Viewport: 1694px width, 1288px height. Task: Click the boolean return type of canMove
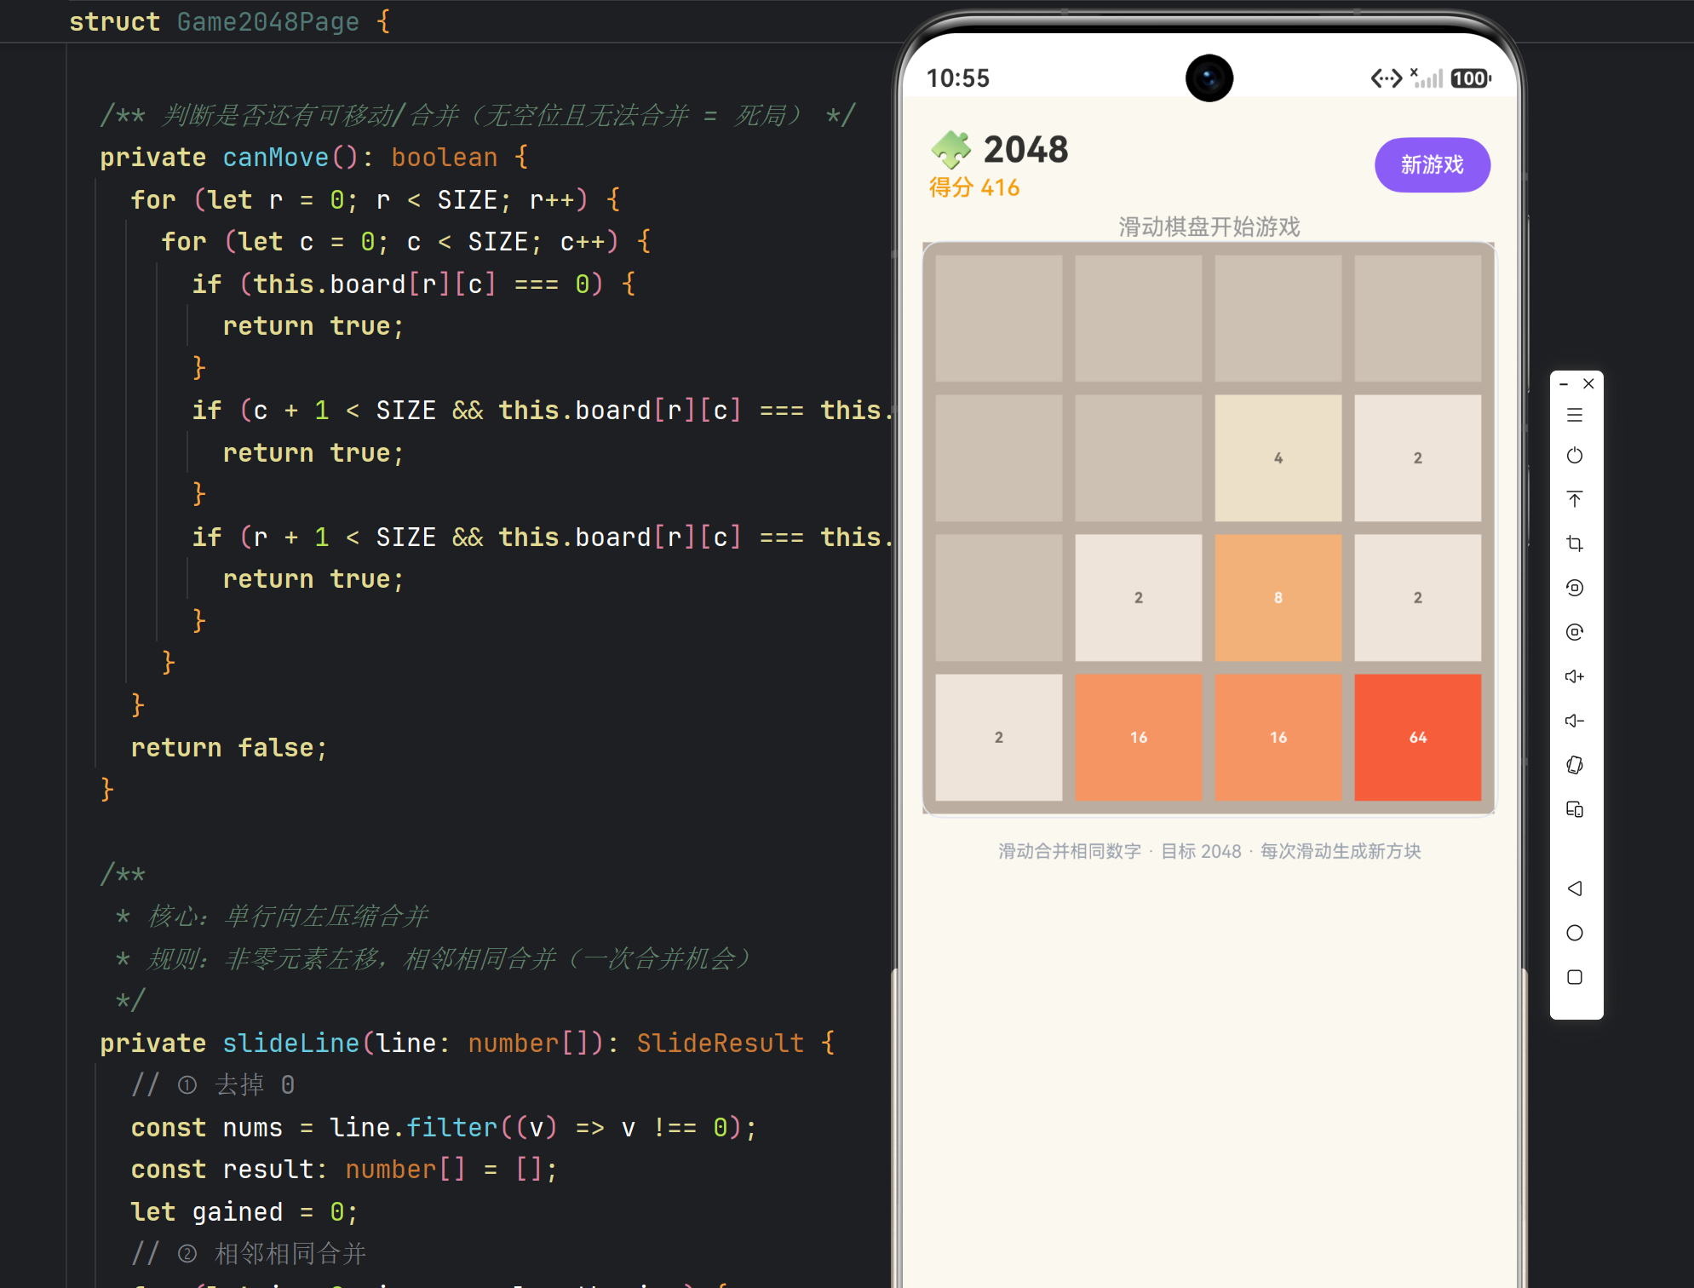pyautogui.click(x=445, y=157)
